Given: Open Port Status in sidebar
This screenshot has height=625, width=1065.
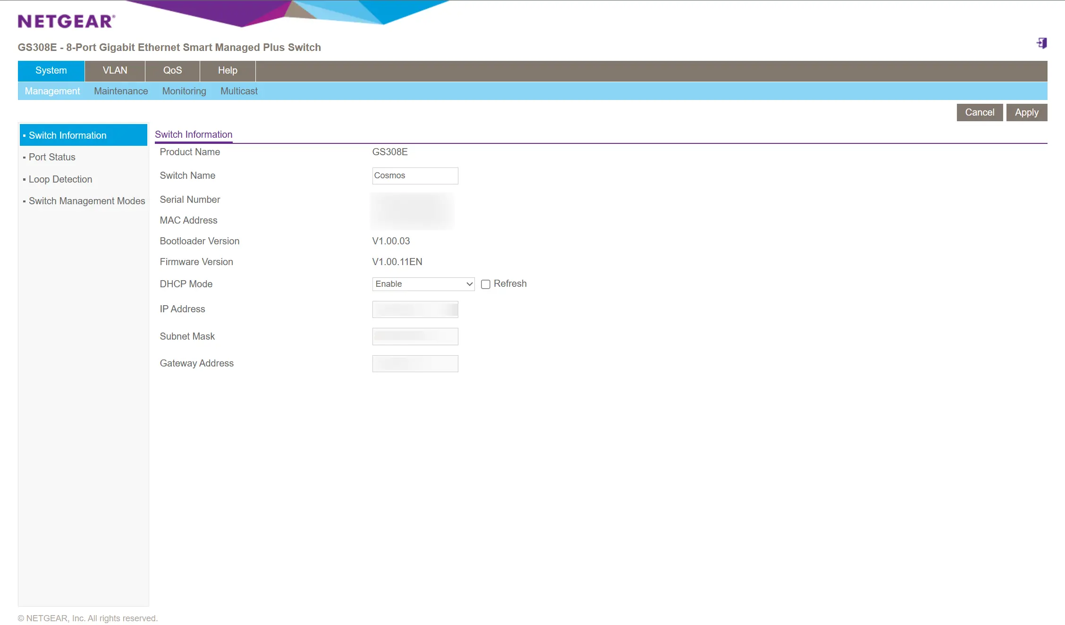Looking at the screenshot, I should coord(52,157).
